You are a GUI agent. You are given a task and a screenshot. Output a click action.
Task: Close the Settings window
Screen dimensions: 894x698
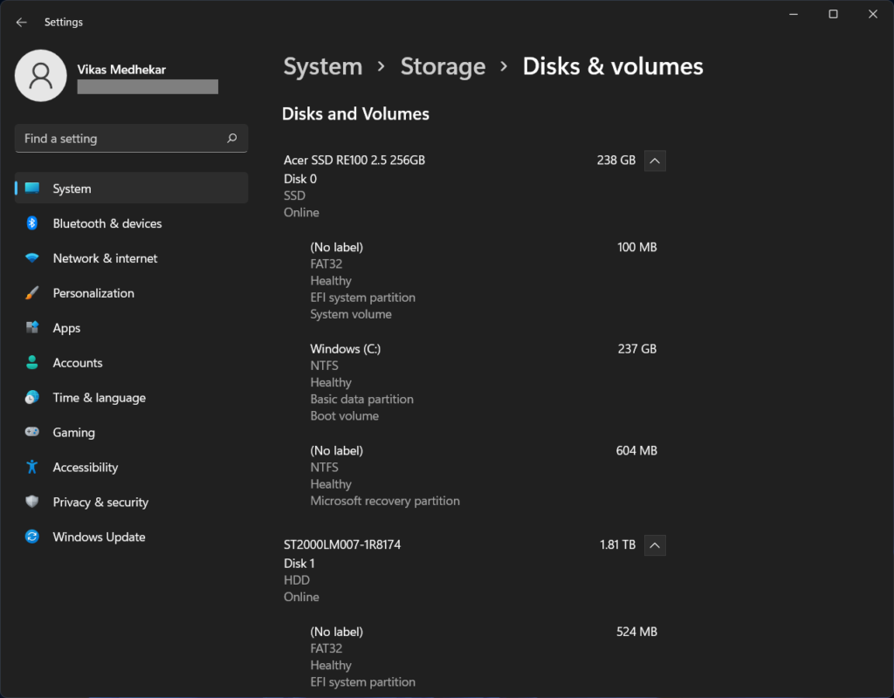[873, 14]
